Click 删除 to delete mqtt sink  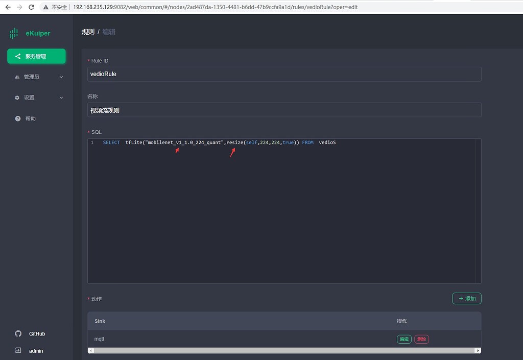pos(421,339)
